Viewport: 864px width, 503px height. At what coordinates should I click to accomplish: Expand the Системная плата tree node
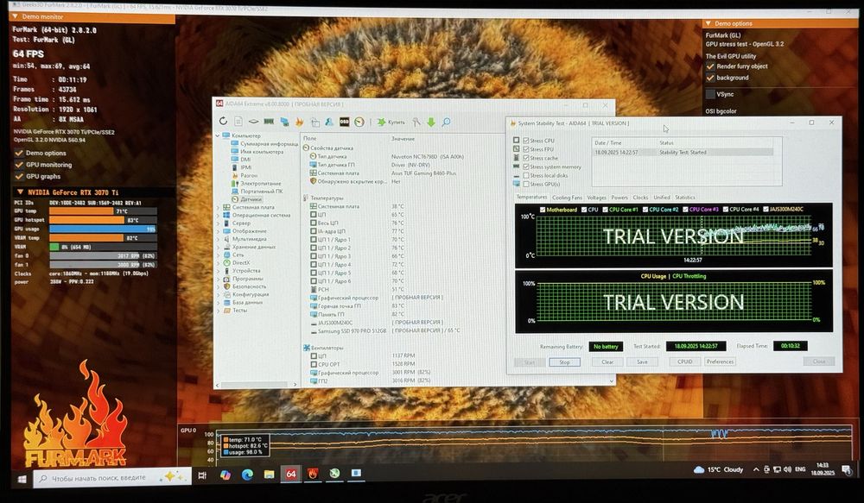(x=218, y=207)
